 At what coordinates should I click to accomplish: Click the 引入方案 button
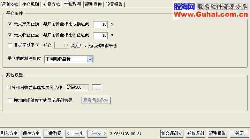click(9, 133)
